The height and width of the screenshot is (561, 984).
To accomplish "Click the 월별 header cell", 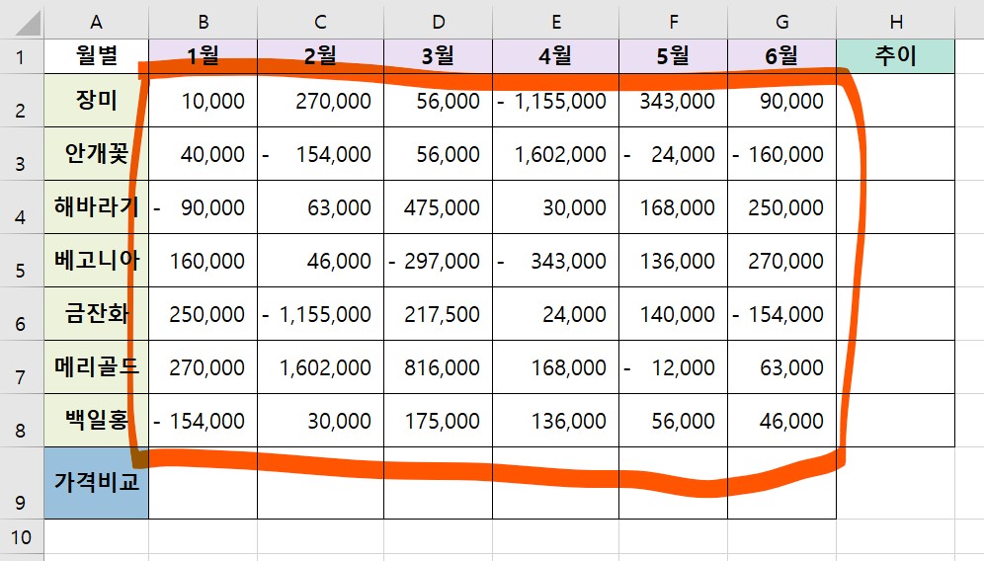I will pos(96,56).
